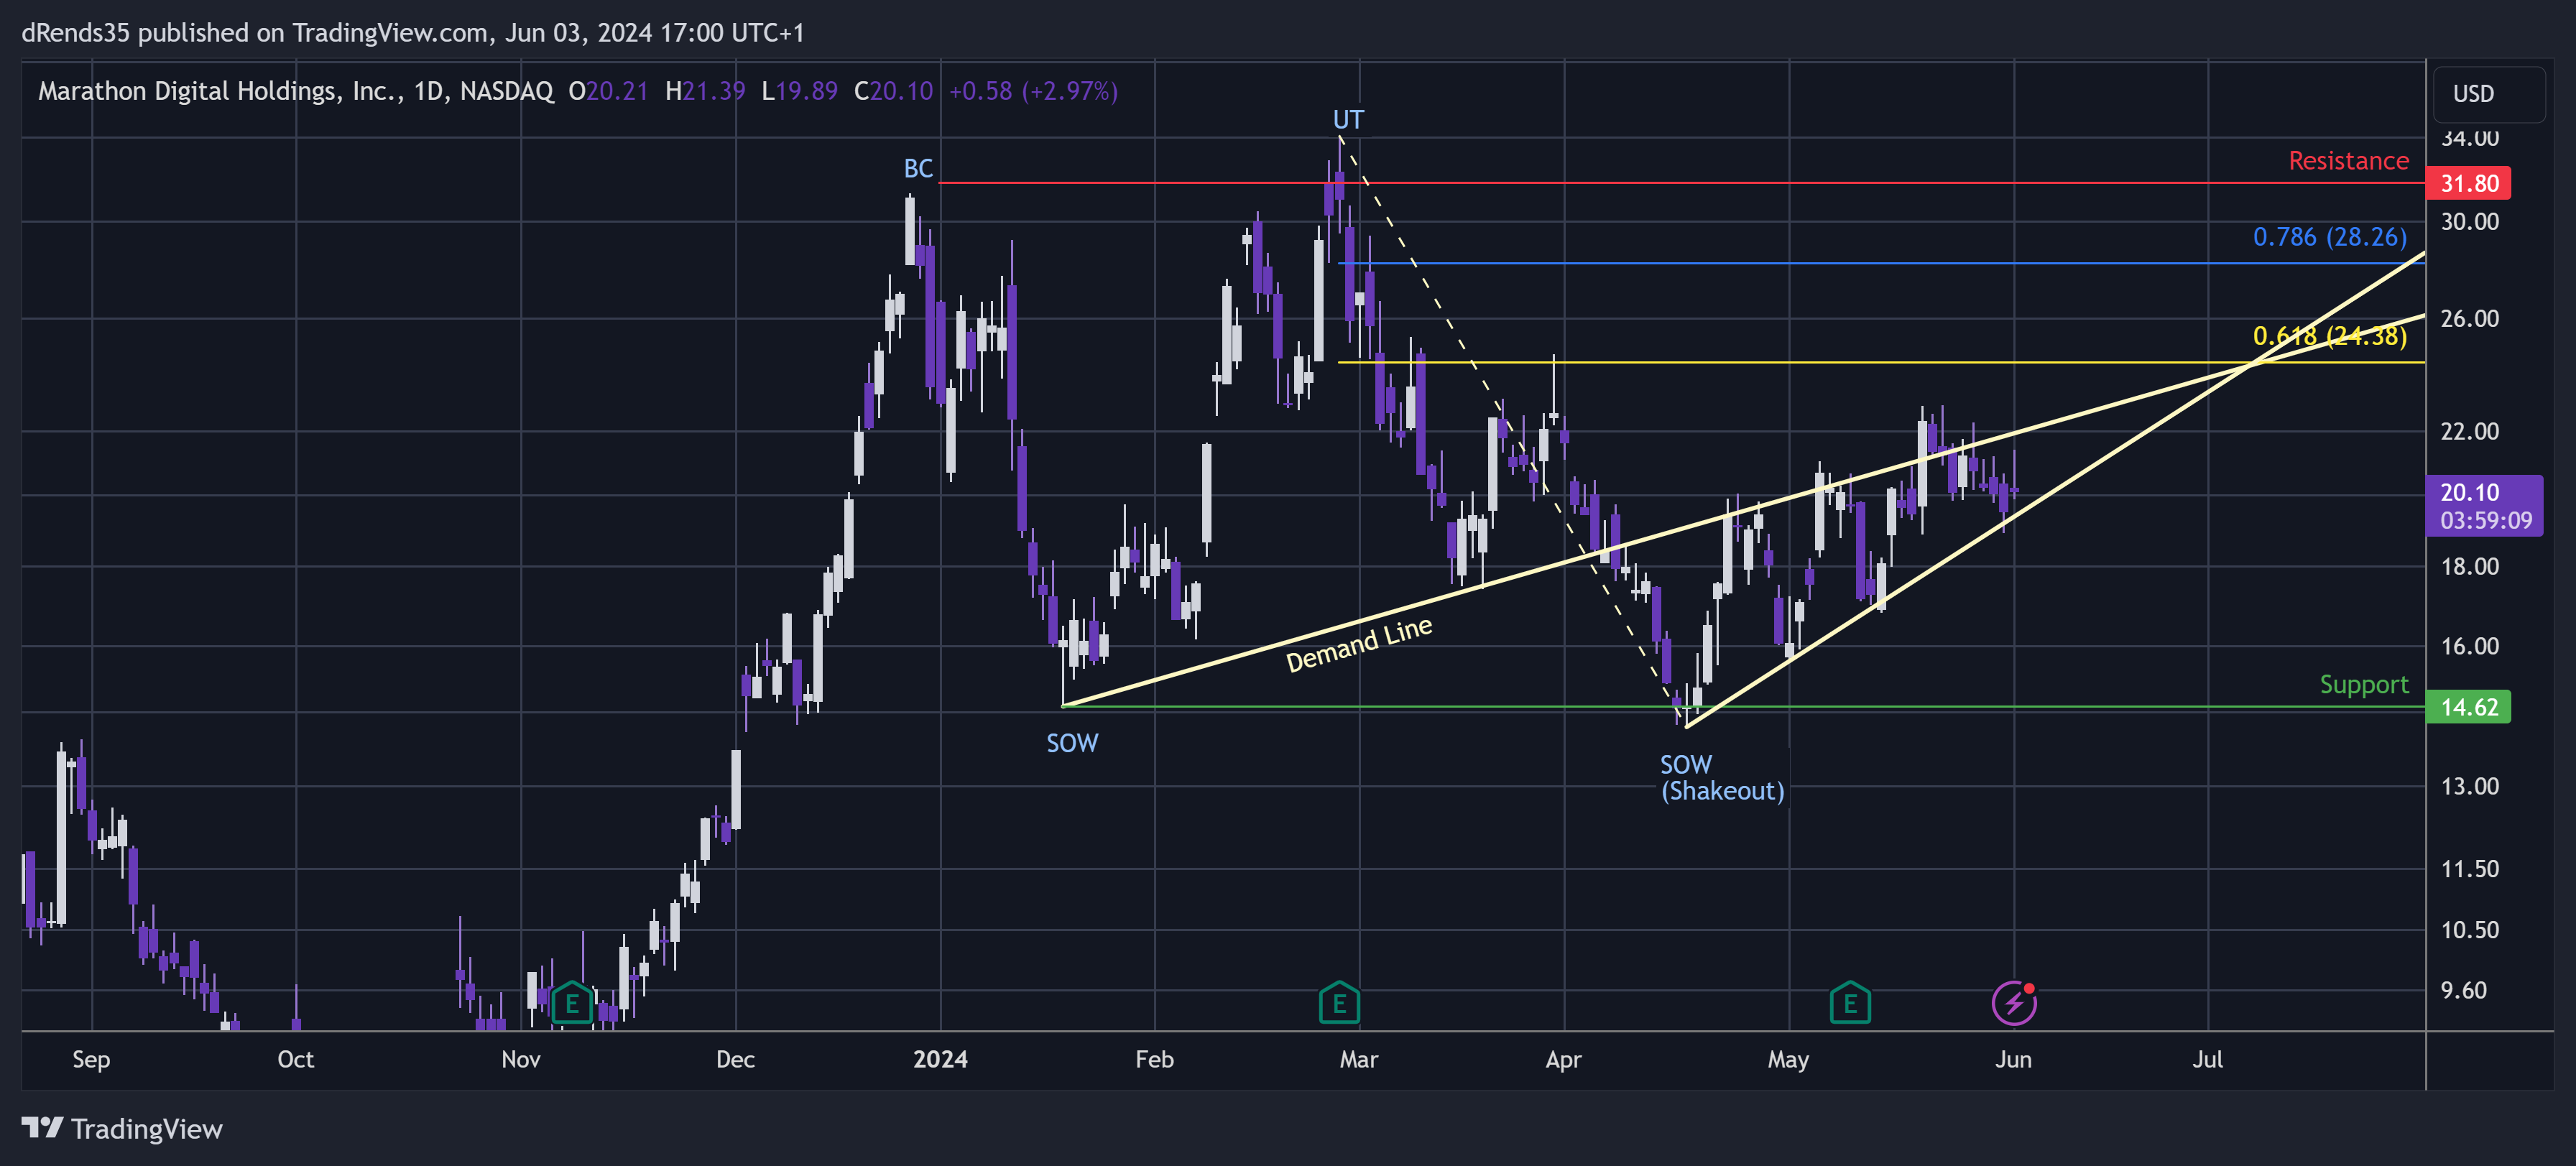2576x1166 pixels.
Task: Click the UT annotation label
Action: (1348, 120)
